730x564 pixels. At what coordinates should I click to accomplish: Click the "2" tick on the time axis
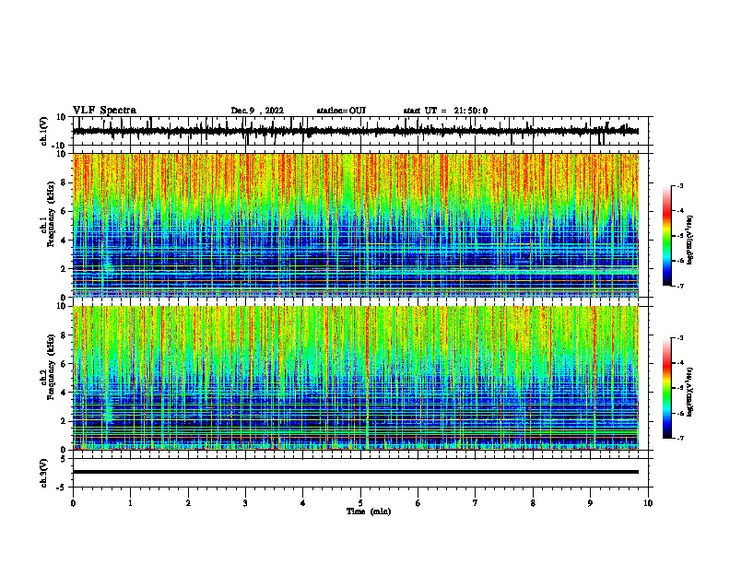(x=188, y=503)
